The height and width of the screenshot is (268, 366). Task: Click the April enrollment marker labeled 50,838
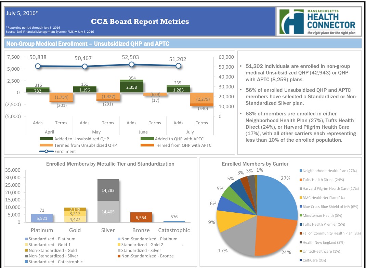point(38,66)
